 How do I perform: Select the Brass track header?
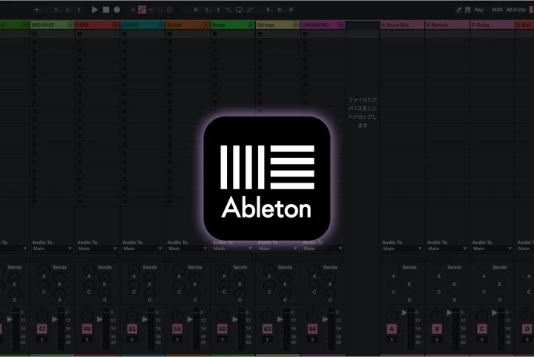(x=233, y=25)
